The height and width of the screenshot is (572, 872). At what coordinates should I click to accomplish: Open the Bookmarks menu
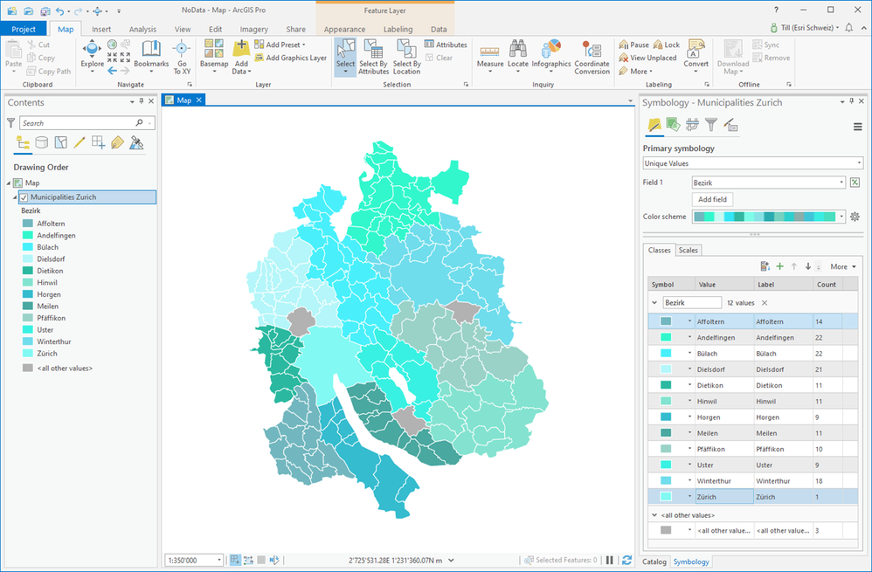(x=151, y=56)
